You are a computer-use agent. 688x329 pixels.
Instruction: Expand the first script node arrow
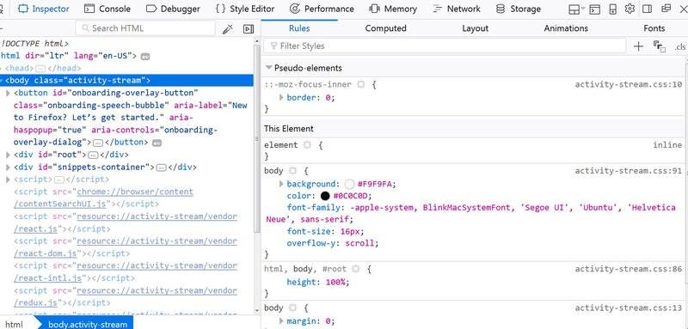[x=8, y=180]
